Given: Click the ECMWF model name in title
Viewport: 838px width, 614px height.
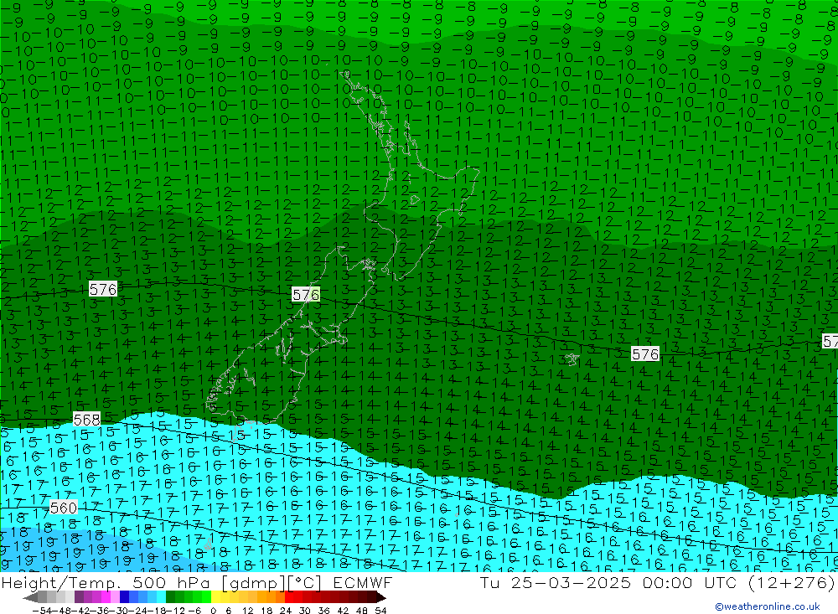Looking at the screenshot, I should pyautogui.click(x=362, y=582).
